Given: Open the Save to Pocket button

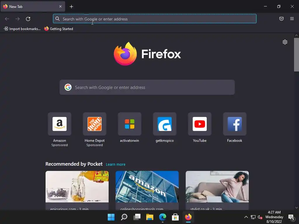Looking at the screenshot, I should [x=281, y=19].
